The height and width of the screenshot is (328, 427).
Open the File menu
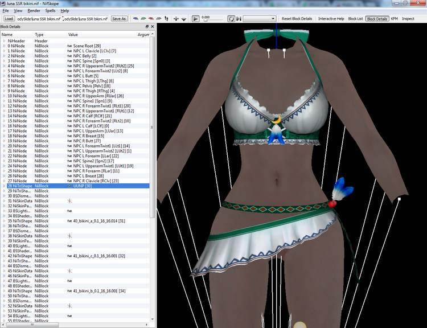tap(6, 11)
